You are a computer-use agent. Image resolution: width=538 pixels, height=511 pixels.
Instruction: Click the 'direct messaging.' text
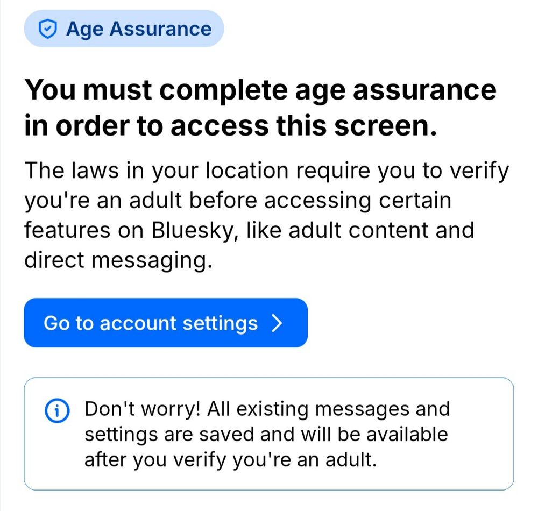[116, 260]
